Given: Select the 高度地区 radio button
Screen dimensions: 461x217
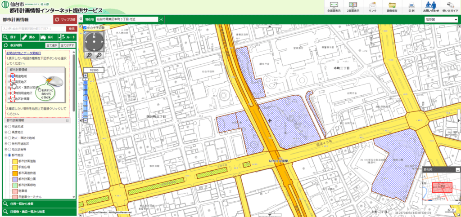Looking at the screenshot, I should coord(9,133).
